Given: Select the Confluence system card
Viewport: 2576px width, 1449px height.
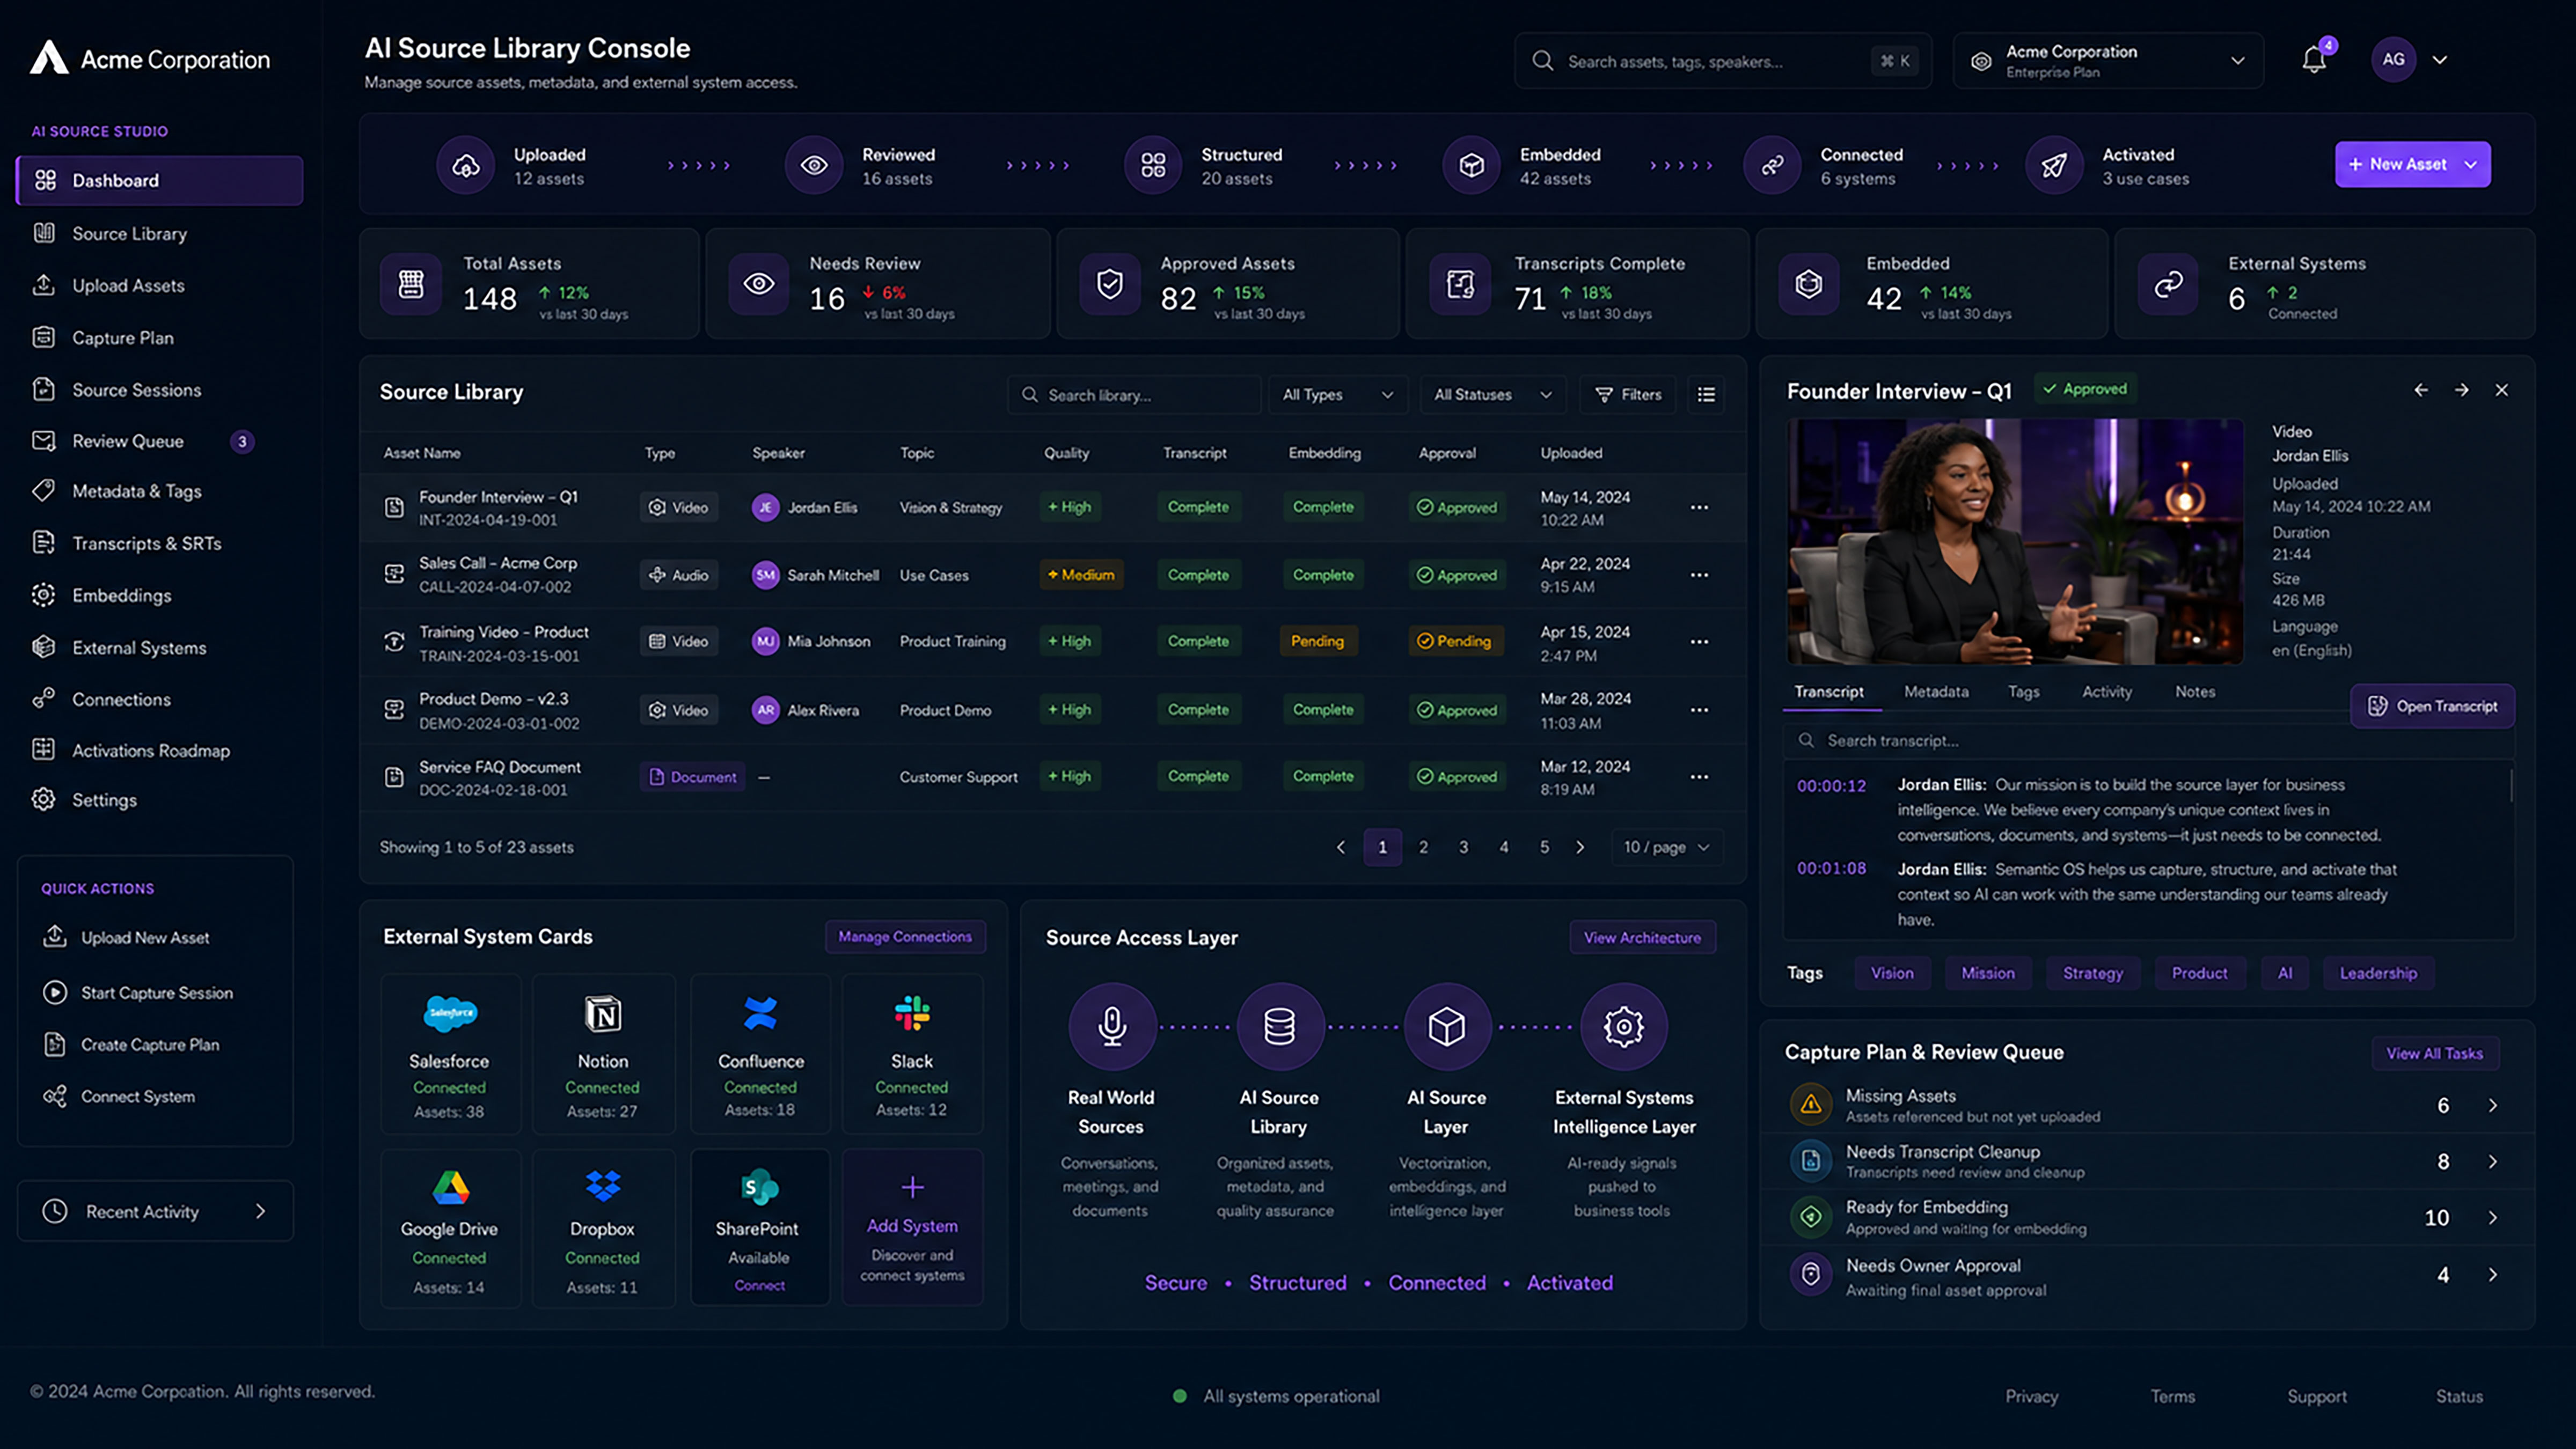Looking at the screenshot, I should coord(760,1054).
